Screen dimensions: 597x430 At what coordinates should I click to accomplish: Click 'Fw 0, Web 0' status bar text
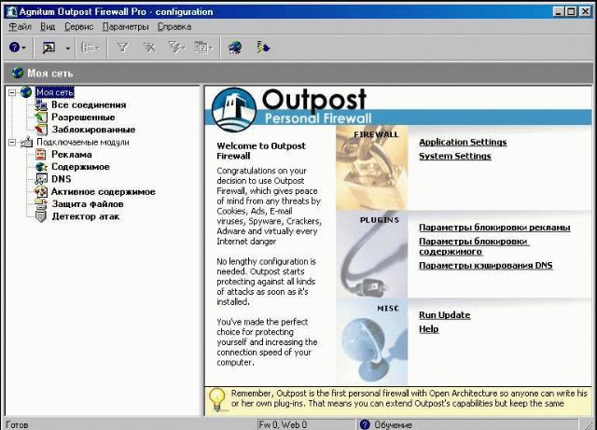coord(283,424)
